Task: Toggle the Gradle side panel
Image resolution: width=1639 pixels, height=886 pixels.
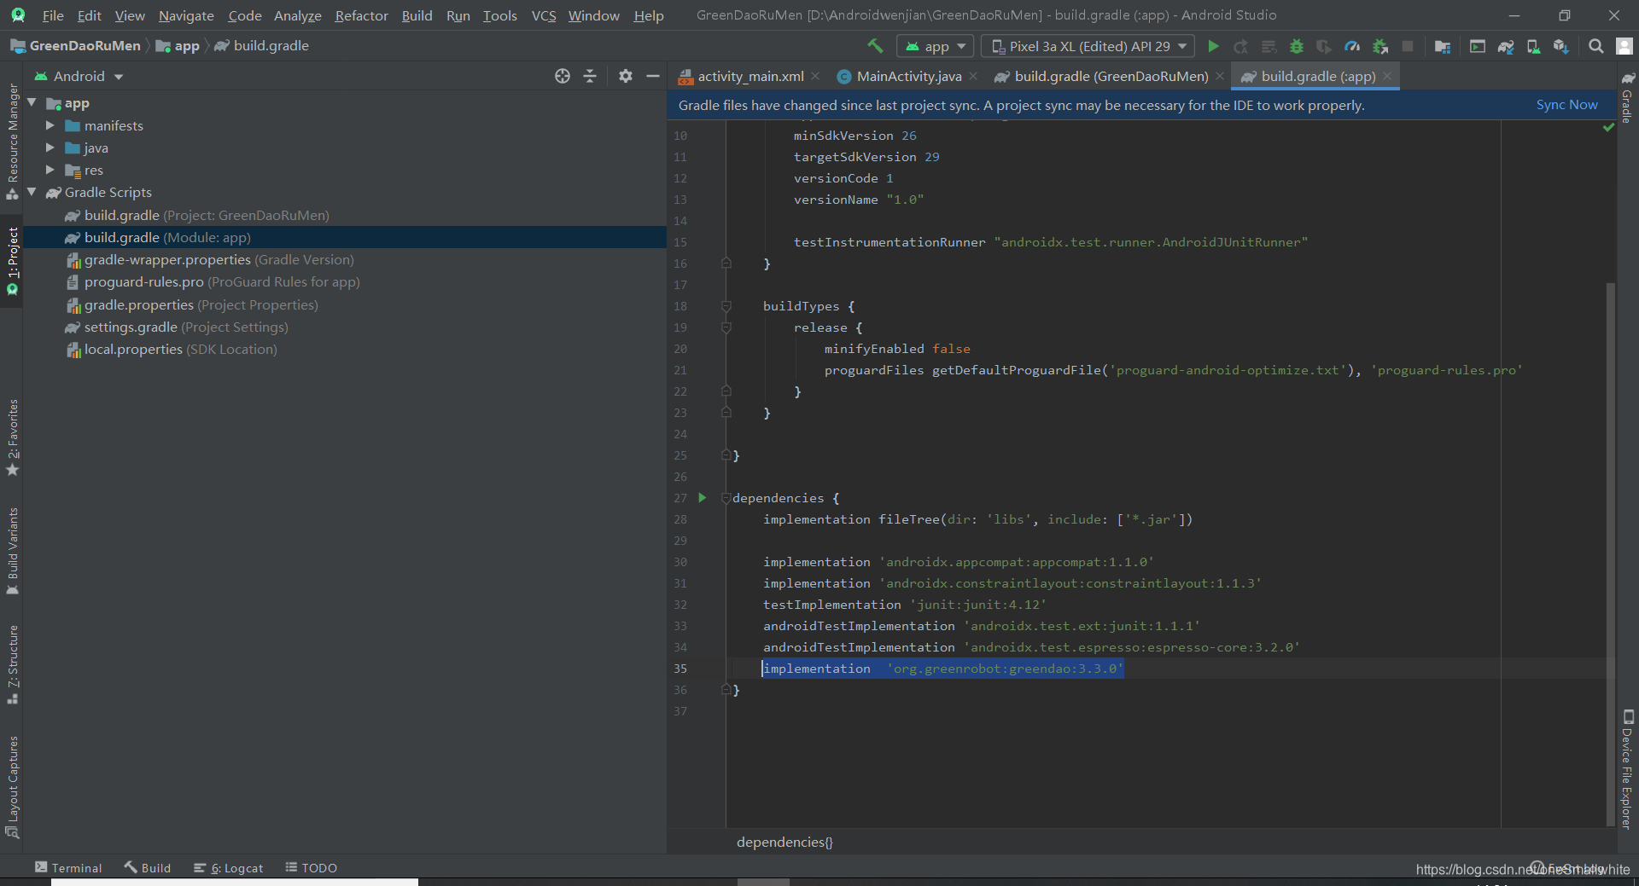Action: [x=1627, y=98]
